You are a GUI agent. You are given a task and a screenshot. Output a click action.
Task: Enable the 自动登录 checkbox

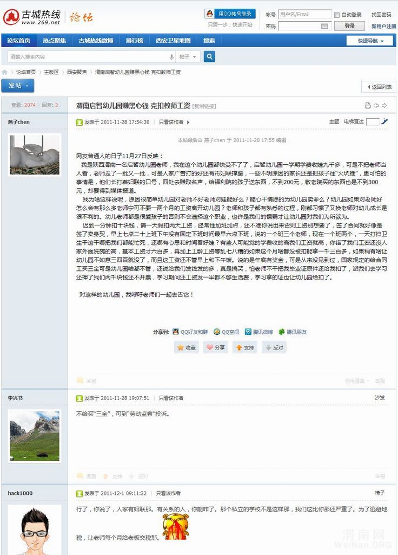337,15
